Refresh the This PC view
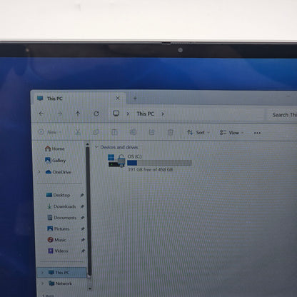The height and width of the screenshot is (297, 297). click(96, 114)
